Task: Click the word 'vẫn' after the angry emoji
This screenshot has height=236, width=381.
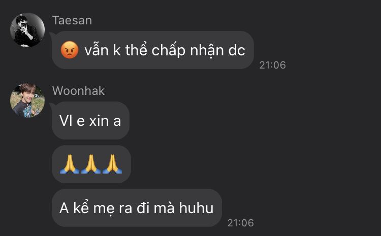Action: pos(97,50)
